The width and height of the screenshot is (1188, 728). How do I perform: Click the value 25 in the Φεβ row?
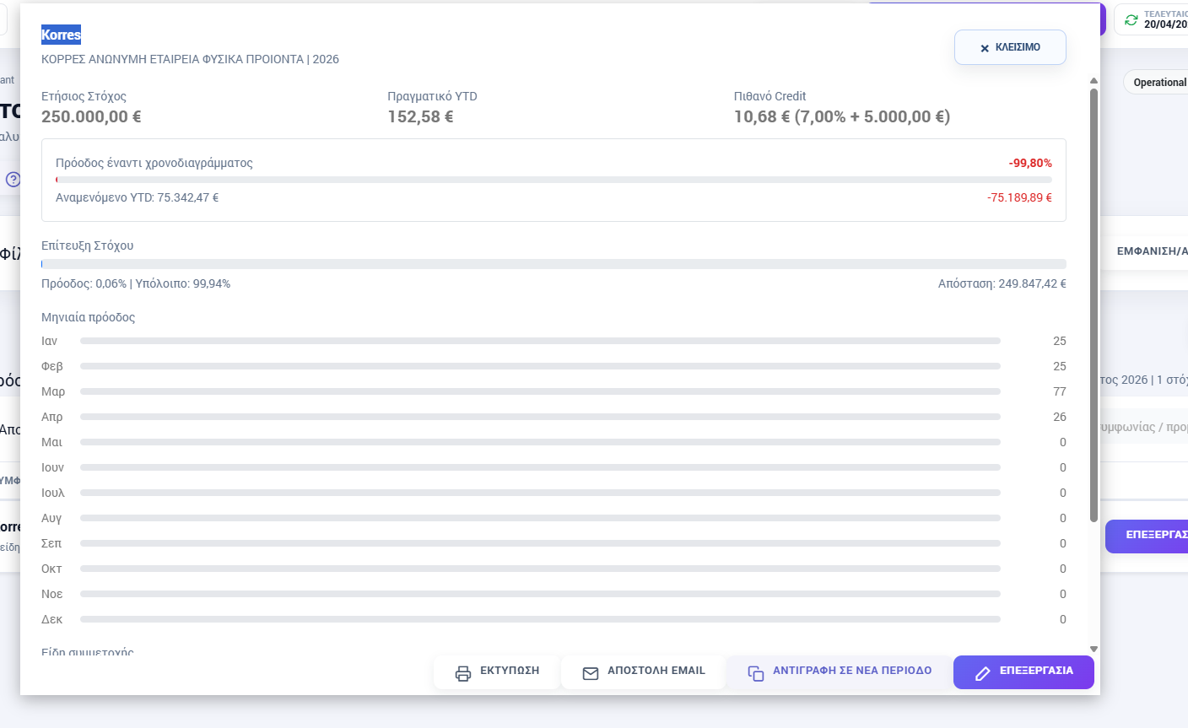point(1060,366)
